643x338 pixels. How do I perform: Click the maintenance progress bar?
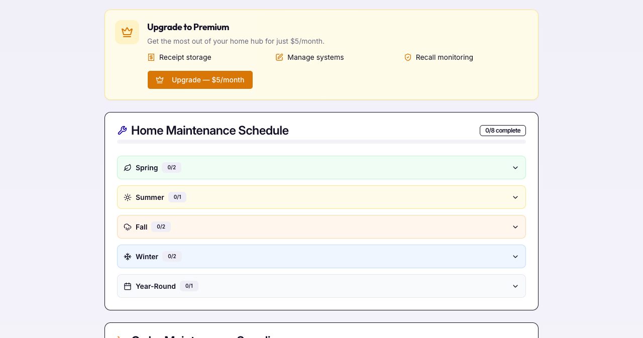coord(321,142)
